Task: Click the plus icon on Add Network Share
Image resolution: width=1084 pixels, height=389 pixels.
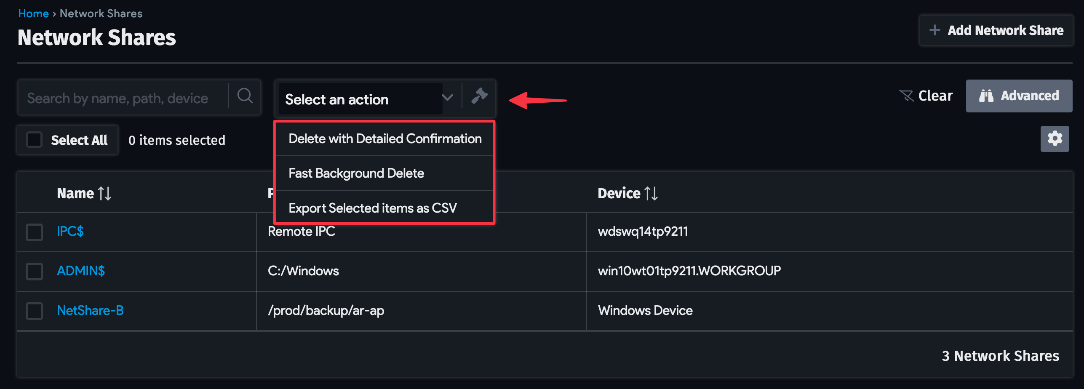Action: tap(935, 30)
